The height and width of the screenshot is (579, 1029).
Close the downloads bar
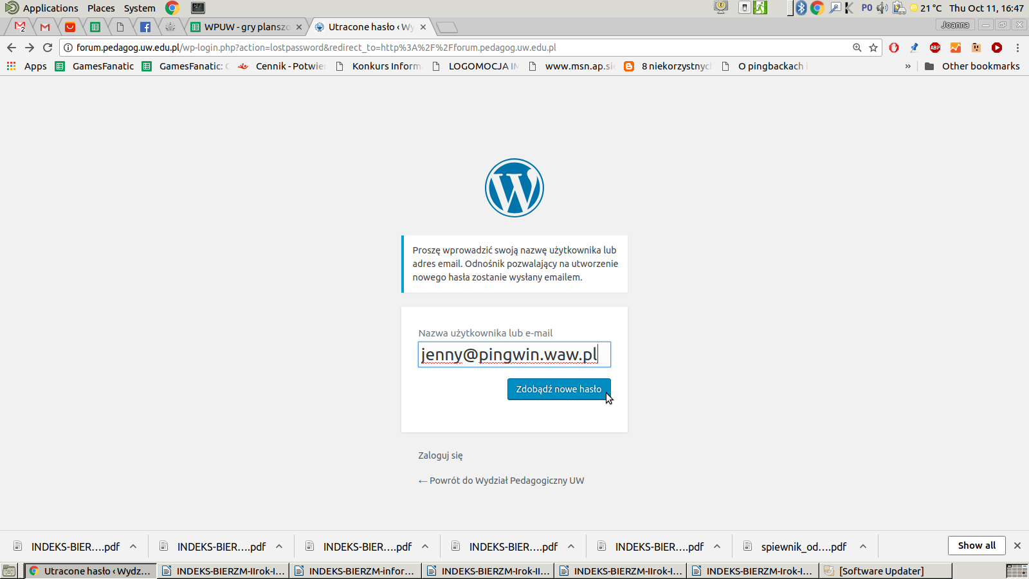pyautogui.click(x=1017, y=546)
